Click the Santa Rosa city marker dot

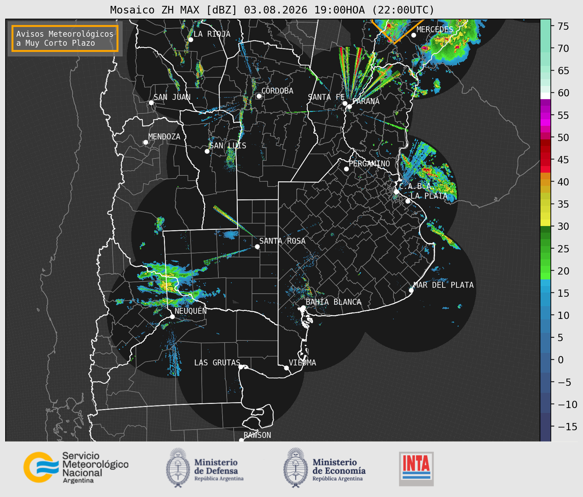pyautogui.click(x=257, y=246)
